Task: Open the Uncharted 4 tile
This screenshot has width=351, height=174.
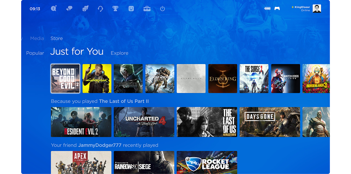Action: [x=144, y=122]
